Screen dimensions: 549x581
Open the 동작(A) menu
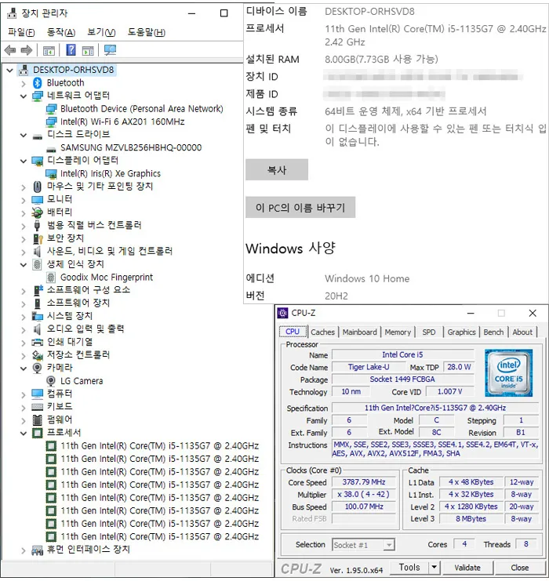61,32
